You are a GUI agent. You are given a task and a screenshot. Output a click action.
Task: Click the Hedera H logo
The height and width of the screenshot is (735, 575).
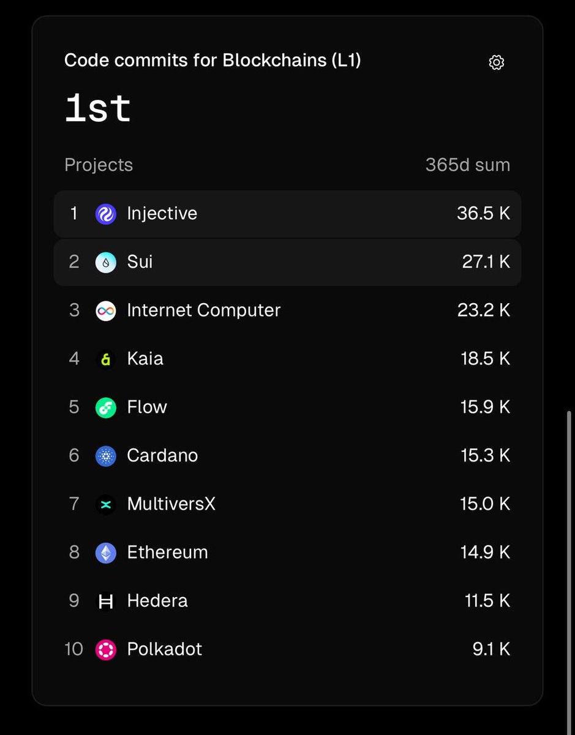pyautogui.click(x=106, y=601)
